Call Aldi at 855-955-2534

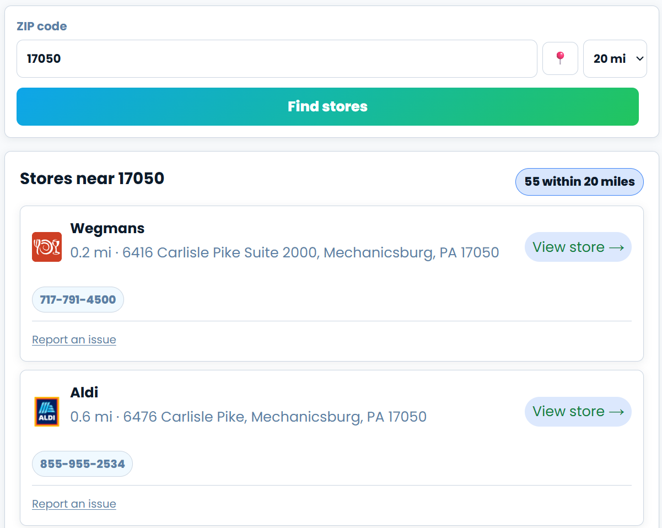point(83,464)
